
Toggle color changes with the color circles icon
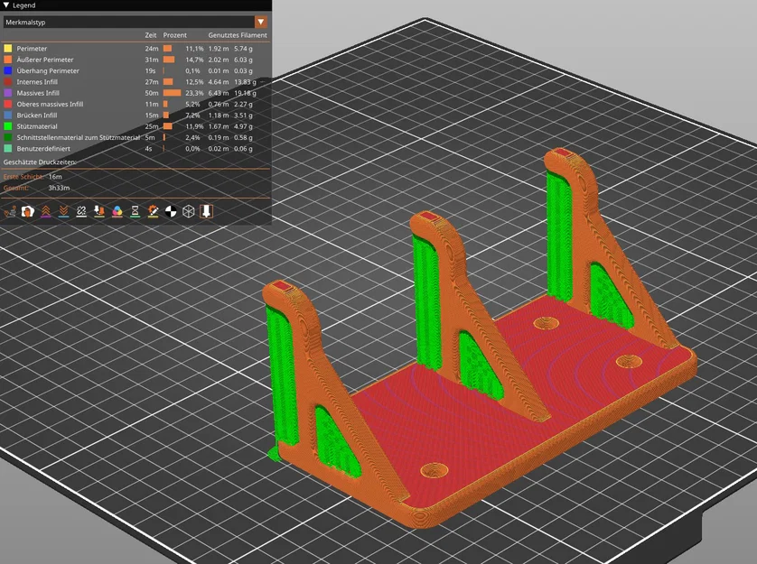click(116, 211)
